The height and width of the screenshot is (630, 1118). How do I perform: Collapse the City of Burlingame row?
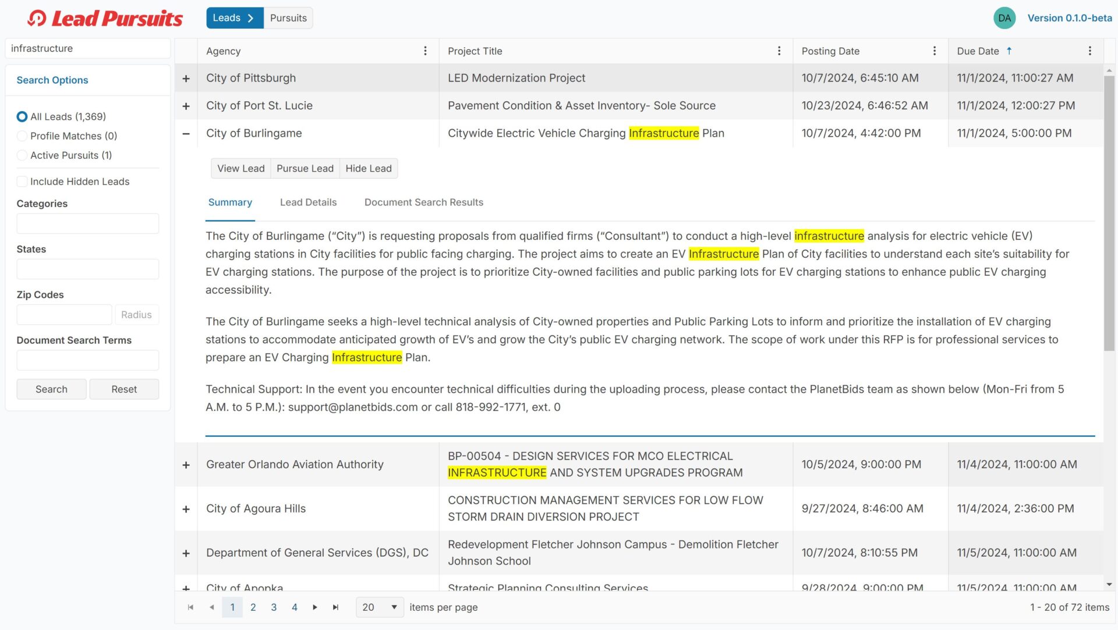(x=186, y=134)
